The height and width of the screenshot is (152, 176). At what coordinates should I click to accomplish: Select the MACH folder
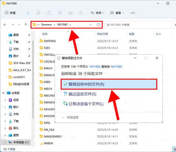tap(46, 68)
